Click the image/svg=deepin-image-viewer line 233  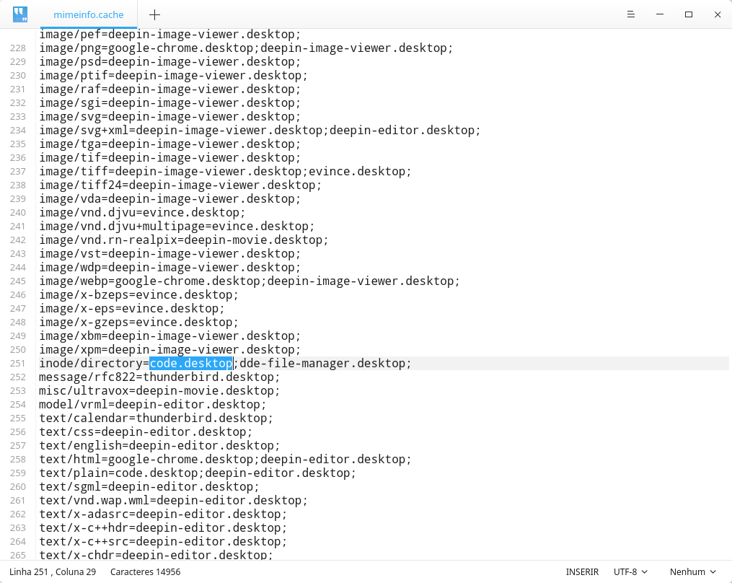click(x=170, y=117)
